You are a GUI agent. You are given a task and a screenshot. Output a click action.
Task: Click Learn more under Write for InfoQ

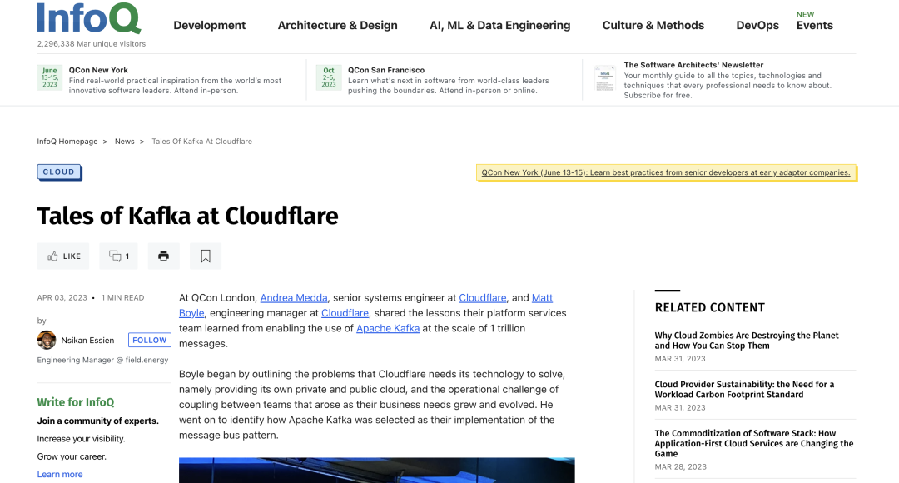[60, 474]
